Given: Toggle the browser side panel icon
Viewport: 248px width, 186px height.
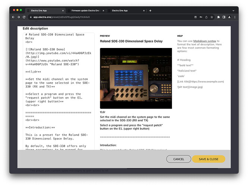Looking at the screenshot, I should tap(224, 17).
